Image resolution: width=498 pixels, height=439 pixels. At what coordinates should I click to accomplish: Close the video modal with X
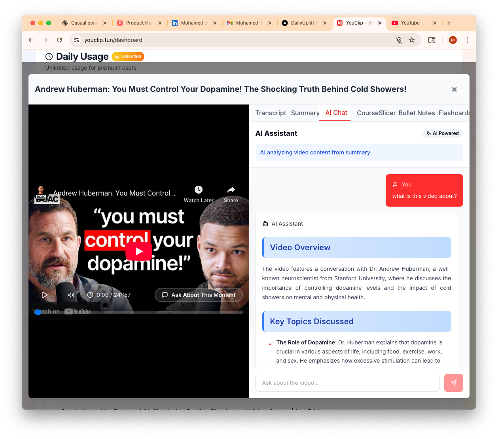[454, 89]
